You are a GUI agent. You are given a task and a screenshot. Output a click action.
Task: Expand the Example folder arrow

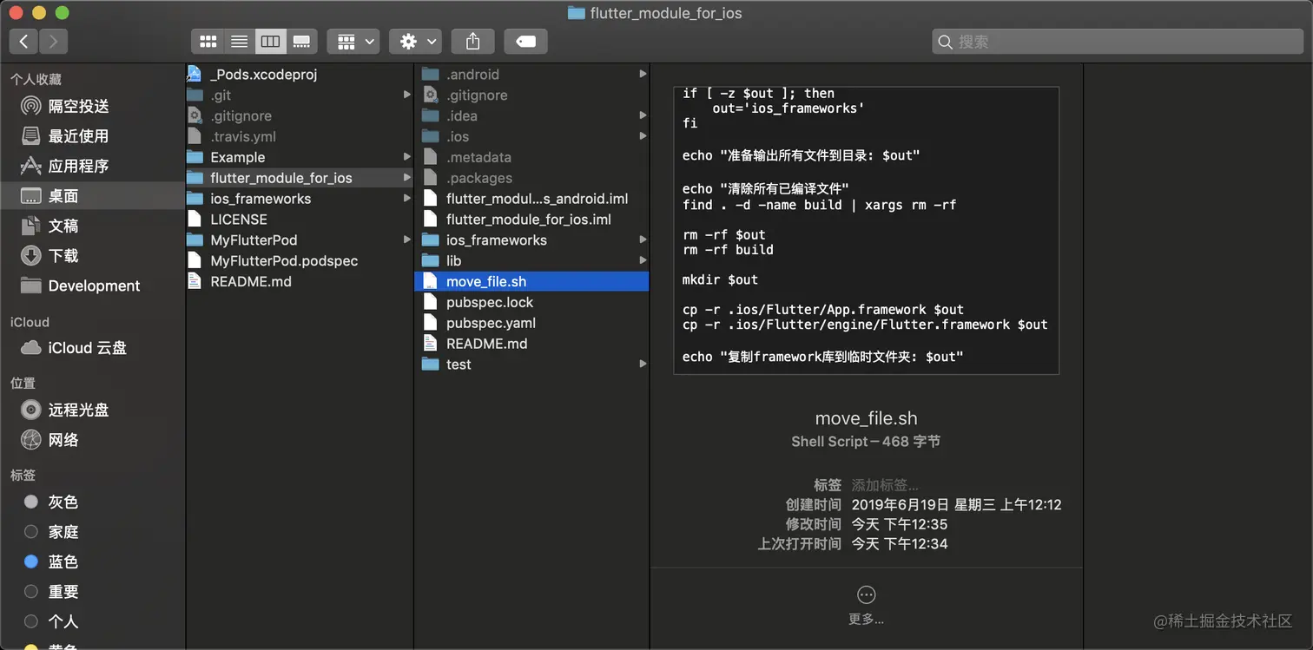(x=406, y=157)
